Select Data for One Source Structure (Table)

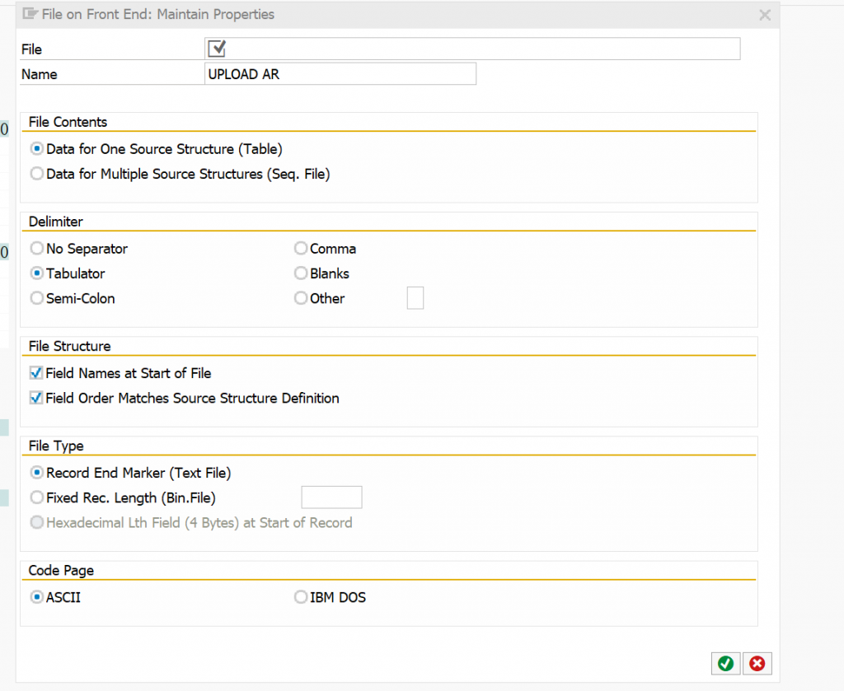[36, 149]
